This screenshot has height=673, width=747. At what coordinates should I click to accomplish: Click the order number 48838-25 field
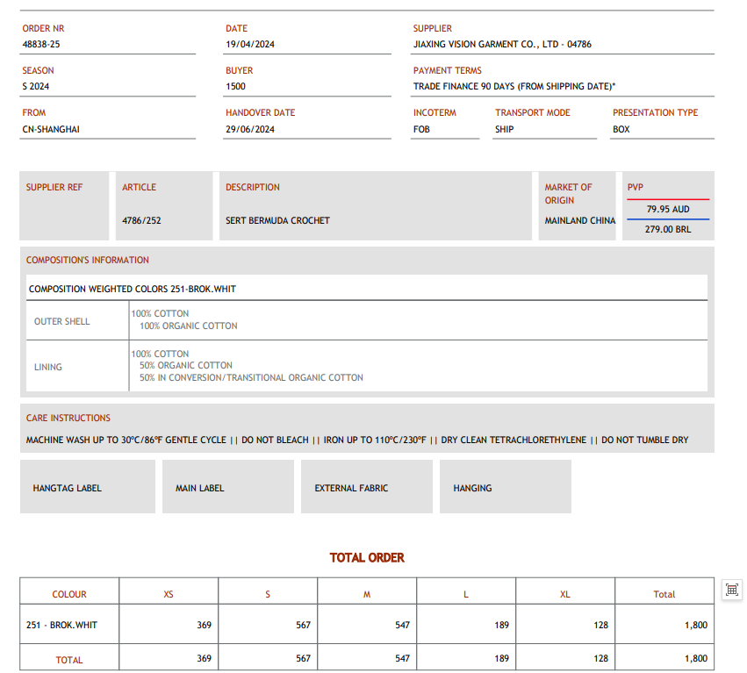pos(41,44)
